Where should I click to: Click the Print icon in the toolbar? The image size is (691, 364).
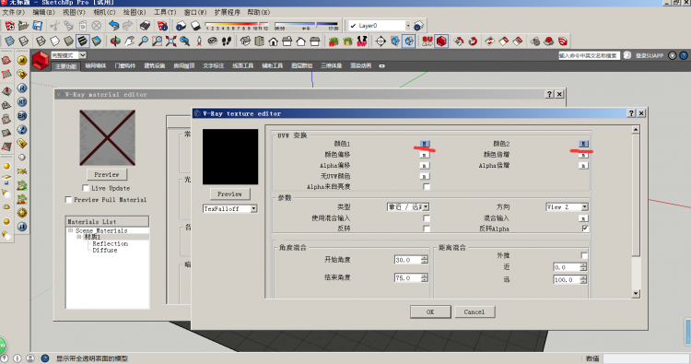145,26
